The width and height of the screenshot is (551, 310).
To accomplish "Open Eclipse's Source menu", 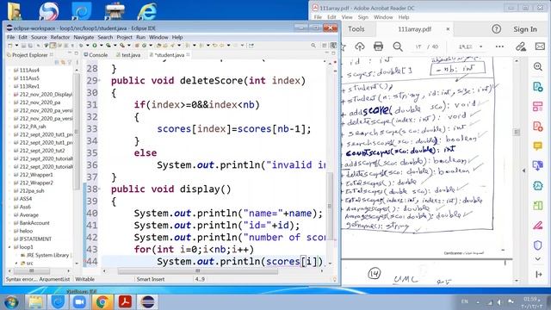I will tap(39, 37).
